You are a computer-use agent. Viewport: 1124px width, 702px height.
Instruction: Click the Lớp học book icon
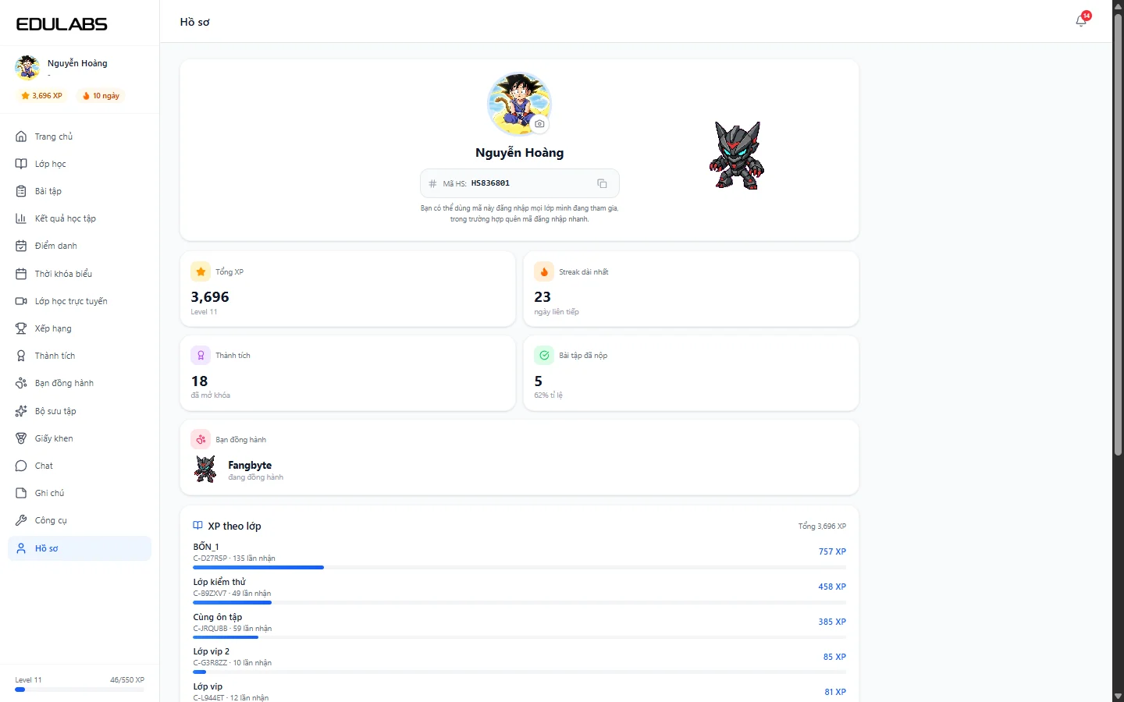coord(21,164)
